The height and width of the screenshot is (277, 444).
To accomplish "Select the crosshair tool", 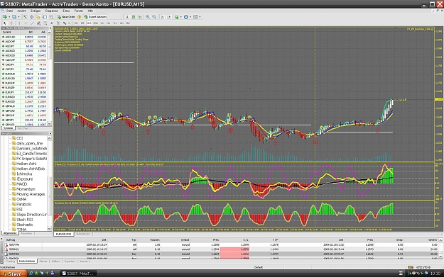I will point(11,23).
